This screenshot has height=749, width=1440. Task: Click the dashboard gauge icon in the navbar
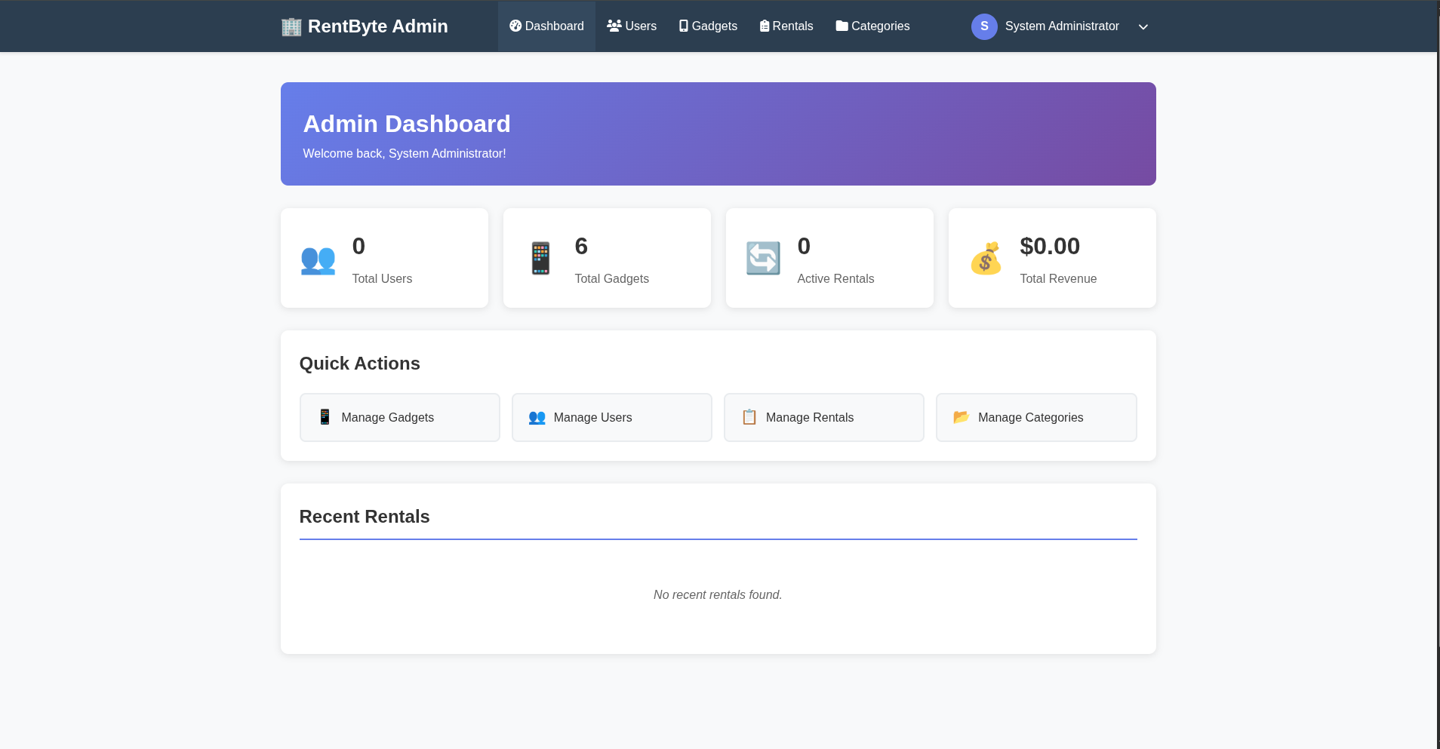pyautogui.click(x=515, y=26)
